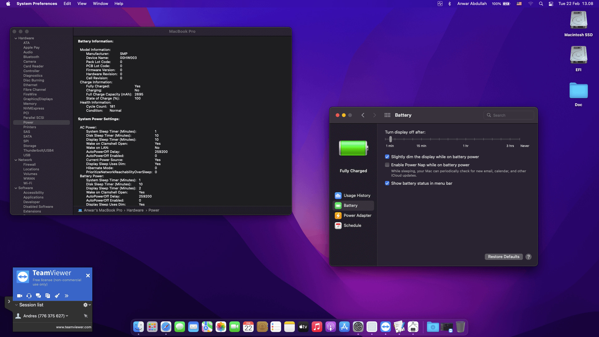This screenshot has width=599, height=337.
Task: Open the Window menu
Action: 100,4
